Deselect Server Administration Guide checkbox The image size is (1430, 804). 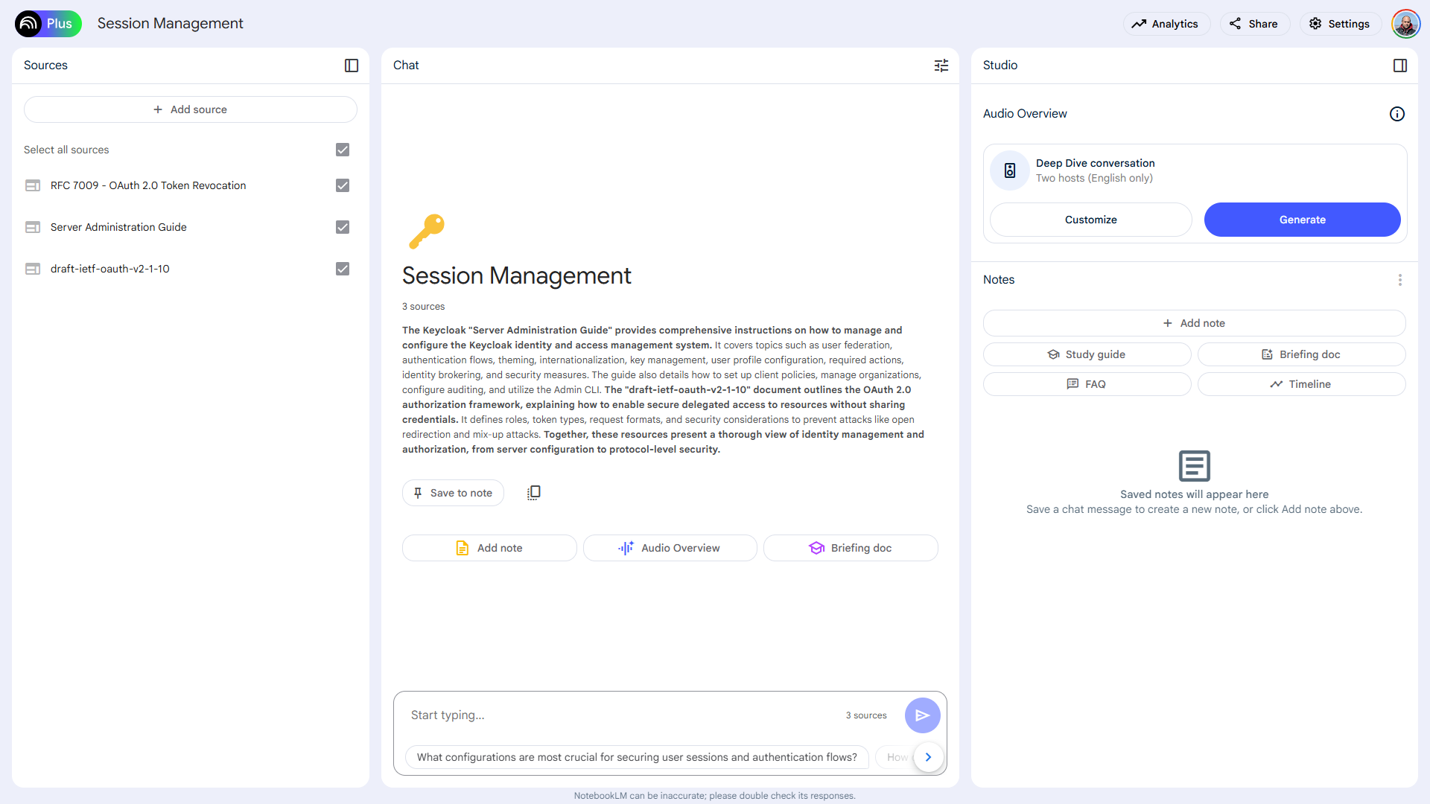click(x=343, y=227)
